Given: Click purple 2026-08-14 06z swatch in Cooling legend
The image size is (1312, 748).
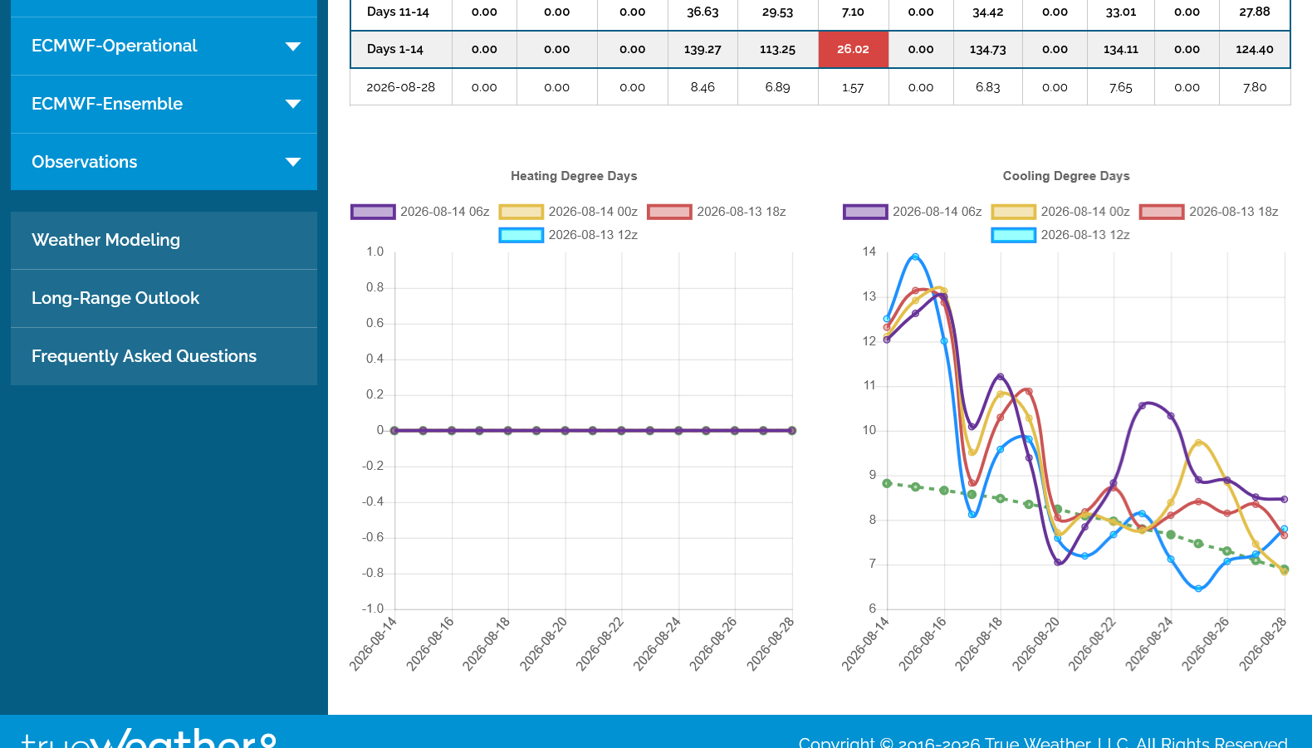Looking at the screenshot, I should click(865, 212).
